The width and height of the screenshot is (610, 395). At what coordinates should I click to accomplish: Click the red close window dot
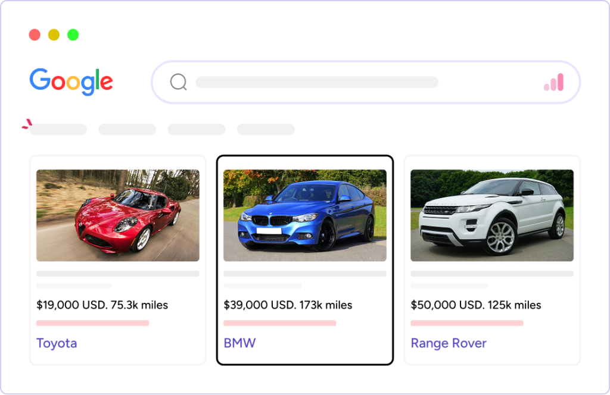tap(35, 35)
